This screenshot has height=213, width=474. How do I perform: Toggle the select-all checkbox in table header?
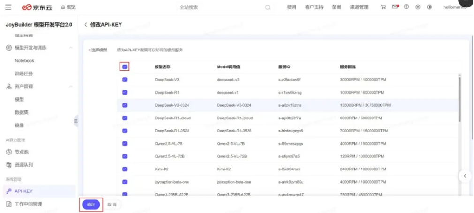tap(125, 67)
